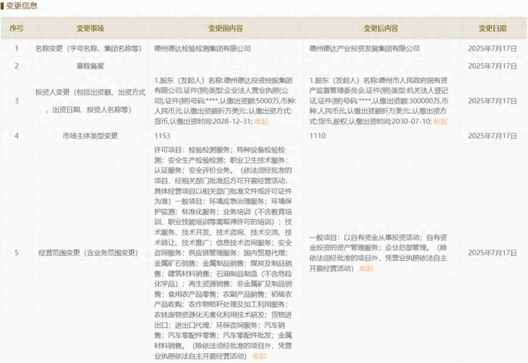Click sequence number 4
Viewport: 528px width, 363px height.
pyautogui.click(x=17, y=136)
